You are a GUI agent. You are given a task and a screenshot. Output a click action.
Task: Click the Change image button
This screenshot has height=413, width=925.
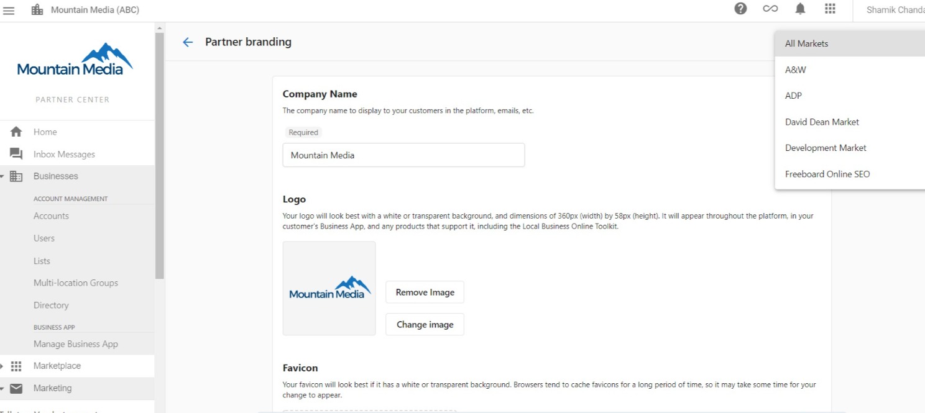click(x=425, y=324)
